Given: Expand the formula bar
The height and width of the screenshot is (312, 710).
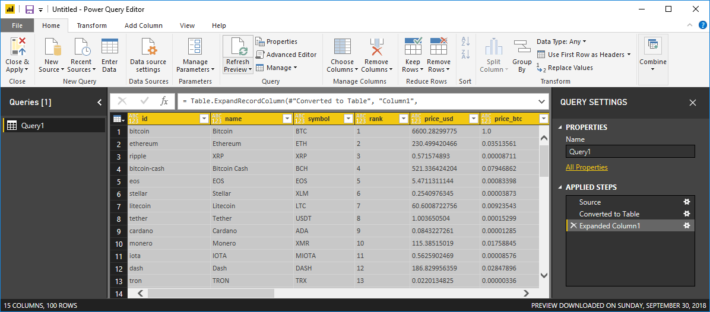Looking at the screenshot, I should pos(542,102).
